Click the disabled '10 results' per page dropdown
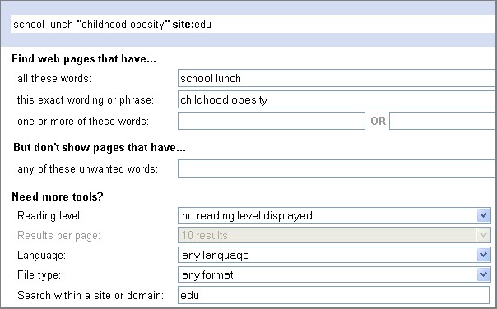497x309 pixels. point(334,235)
